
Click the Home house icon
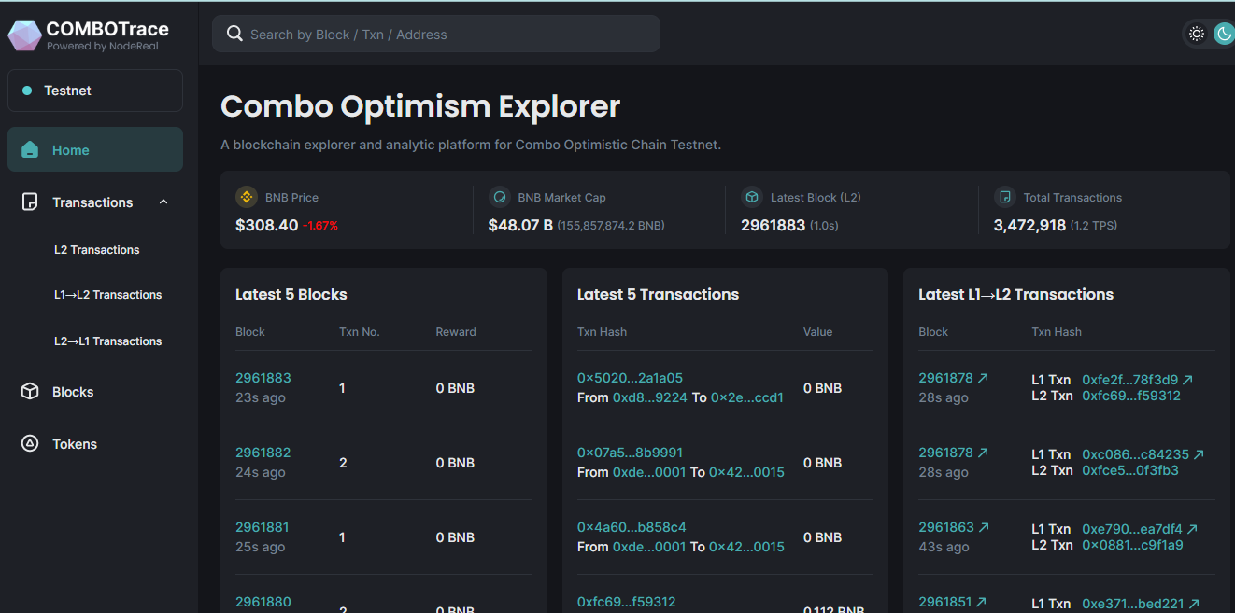30,150
